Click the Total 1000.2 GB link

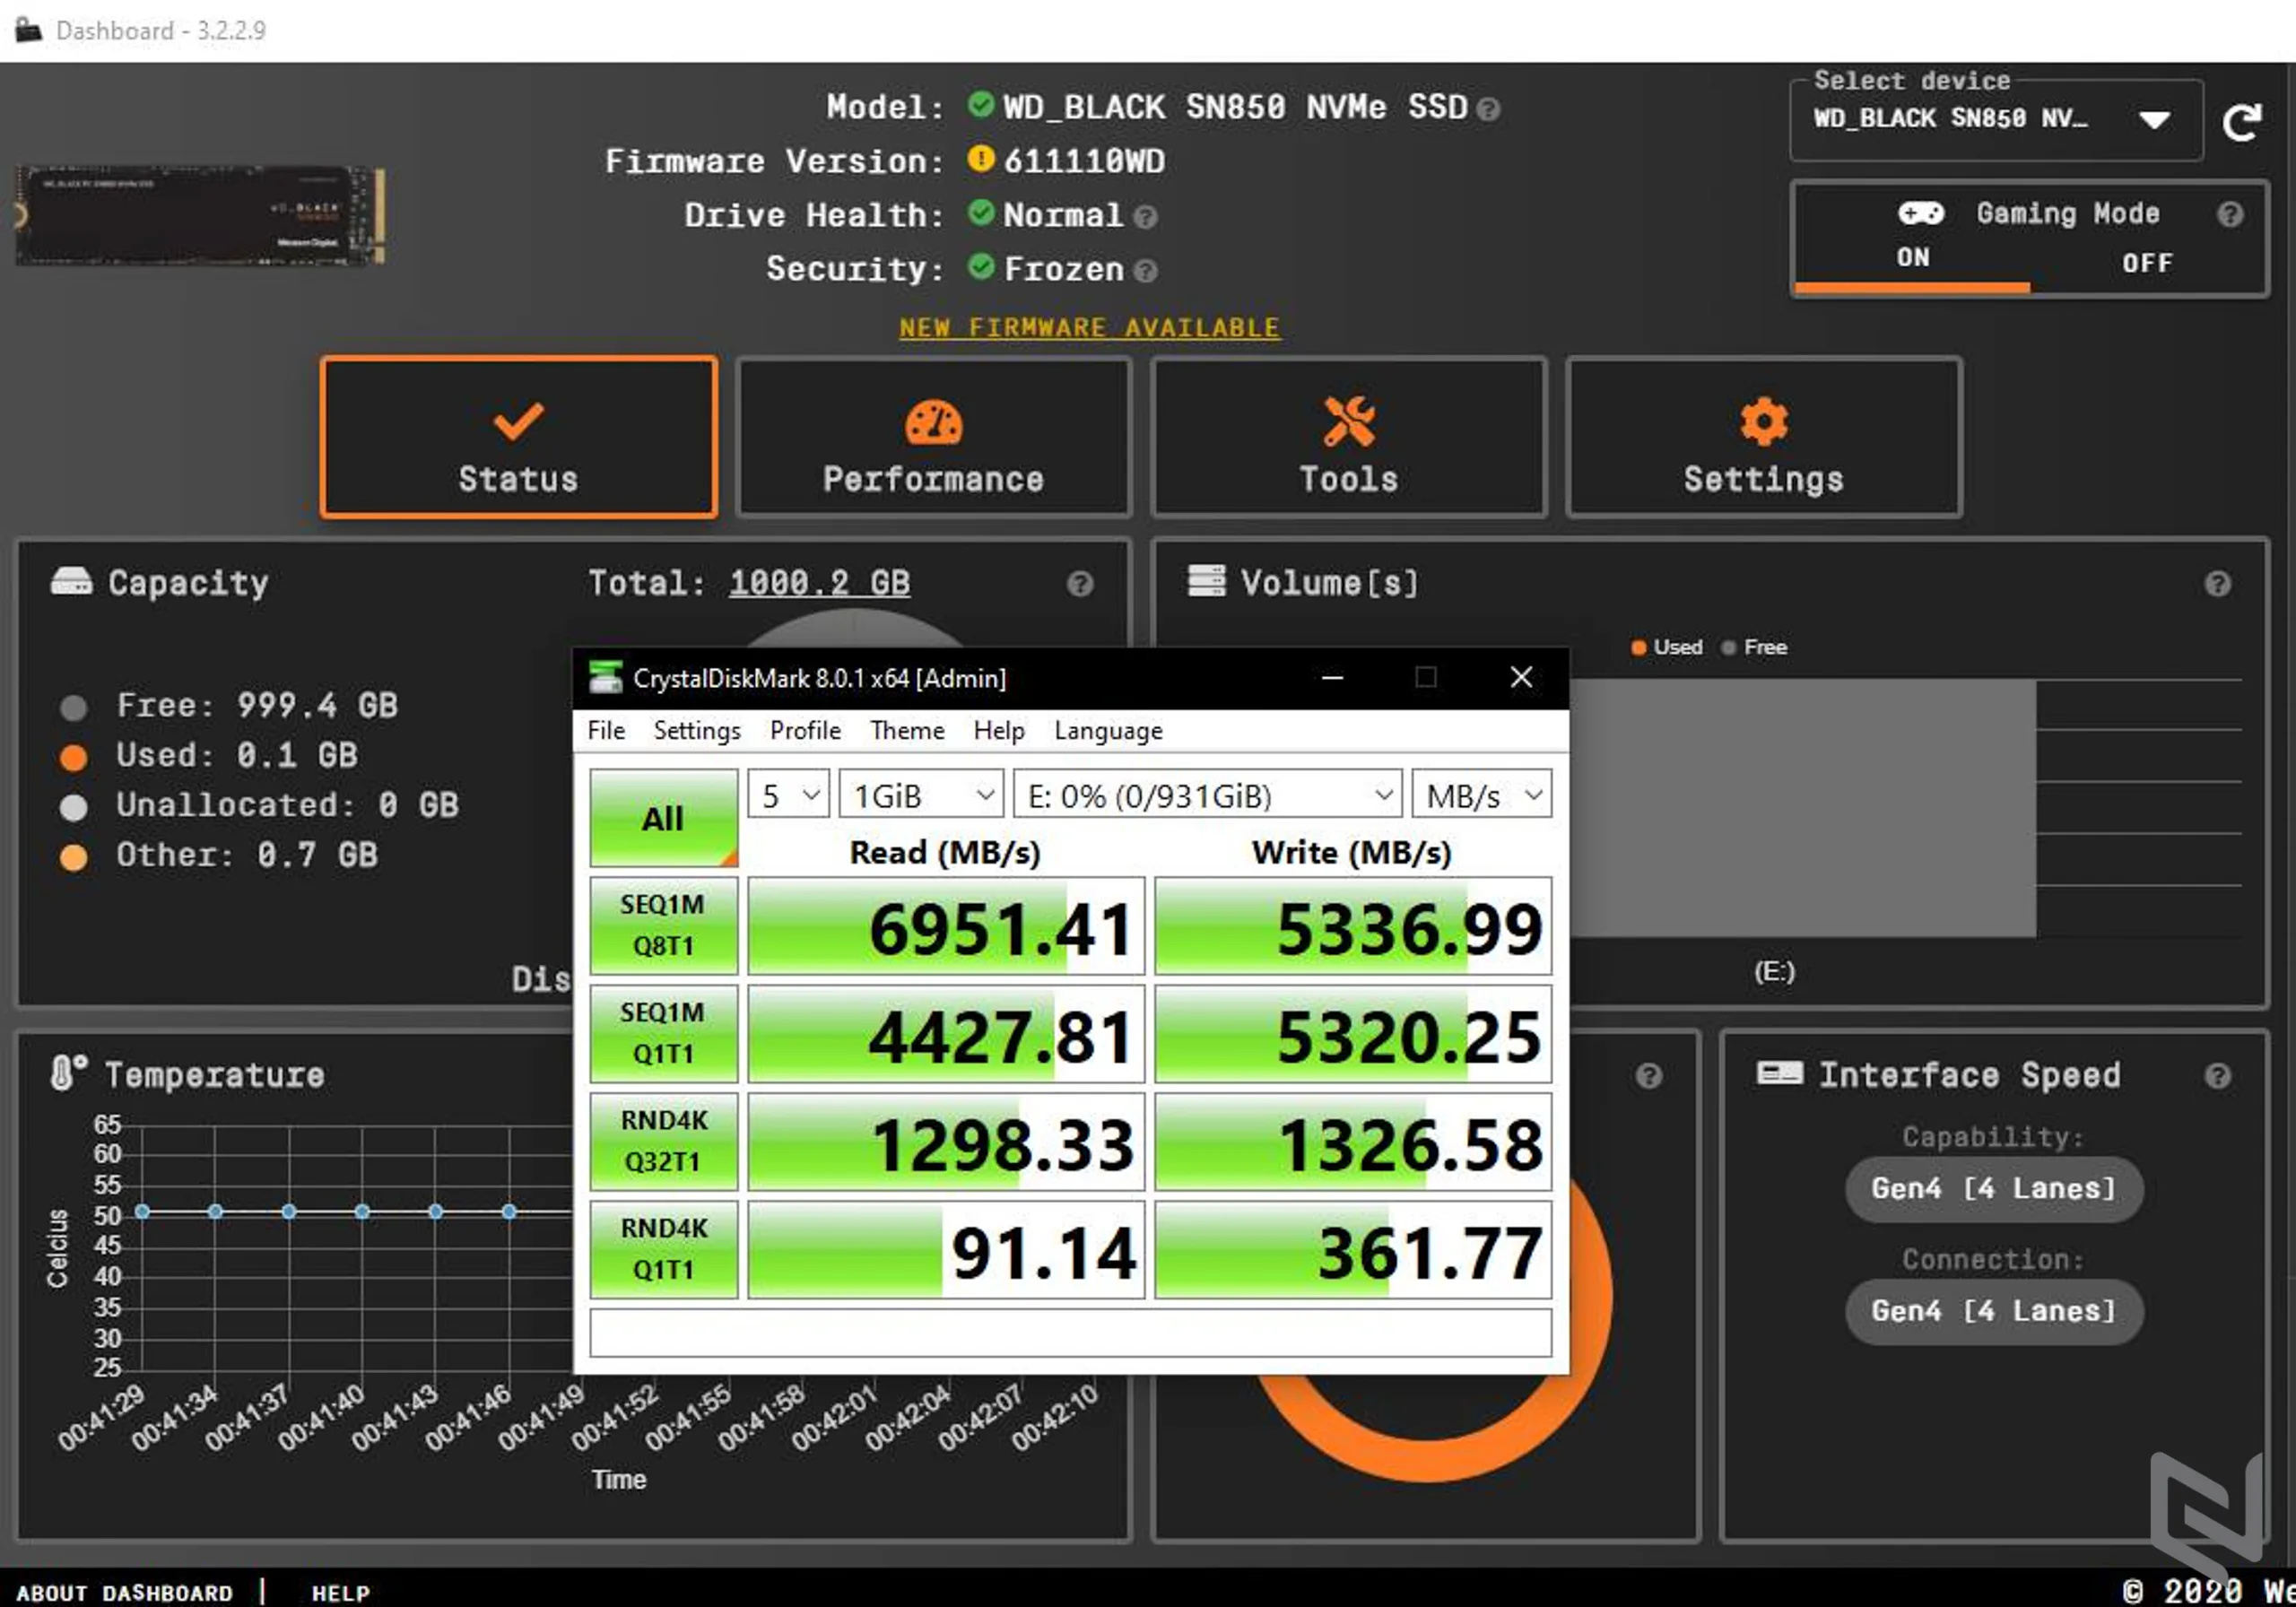[819, 583]
